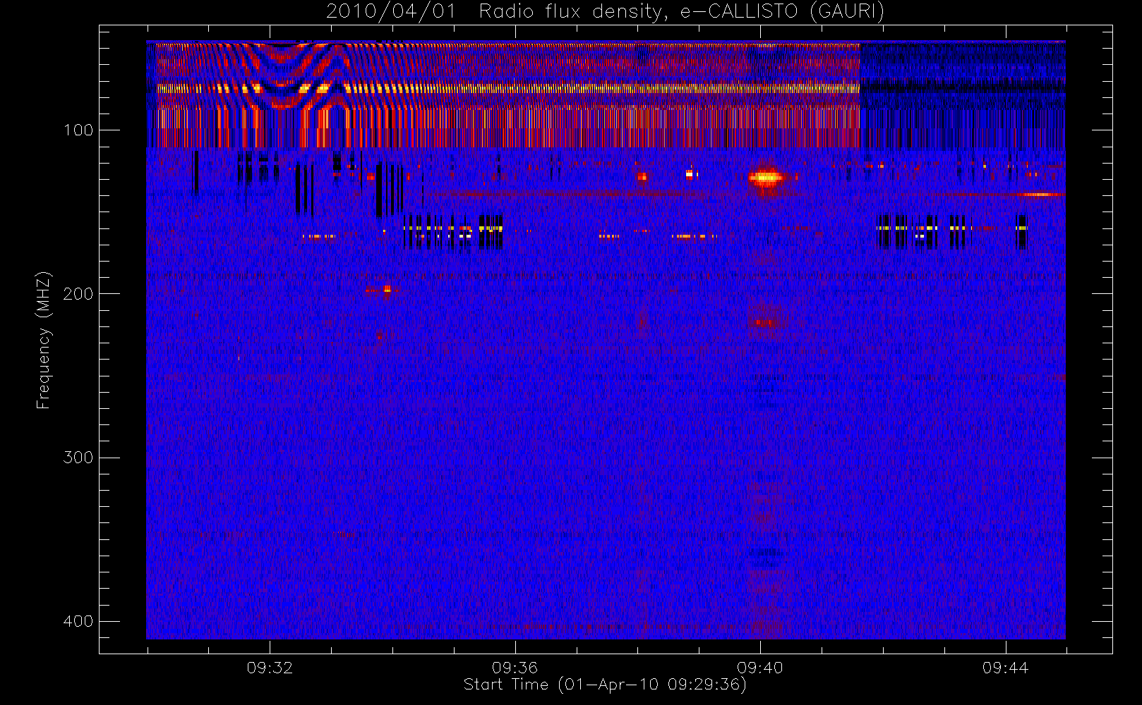Click the 200 frequency tick label
Image resolution: width=1142 pixels, height=705 pixels.
[x=78, y=294]
